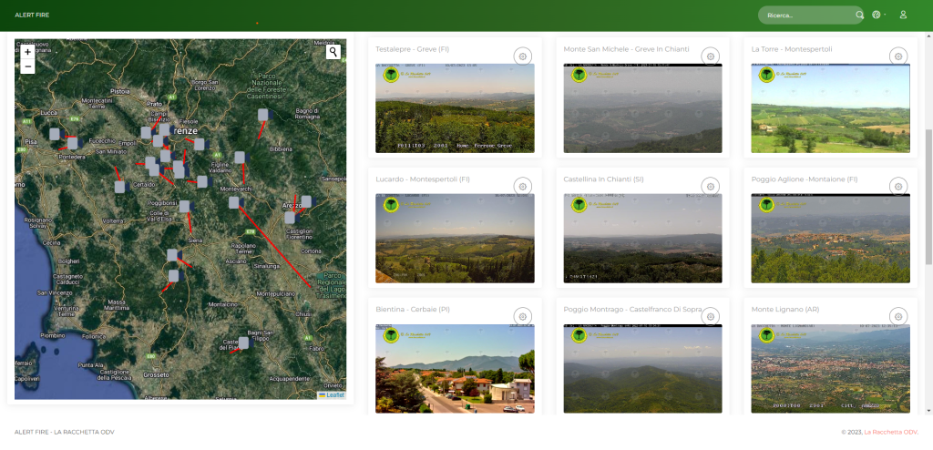933x450 pixels.
Task: Click the Ricerca search input field
Action: coord(809,15)
